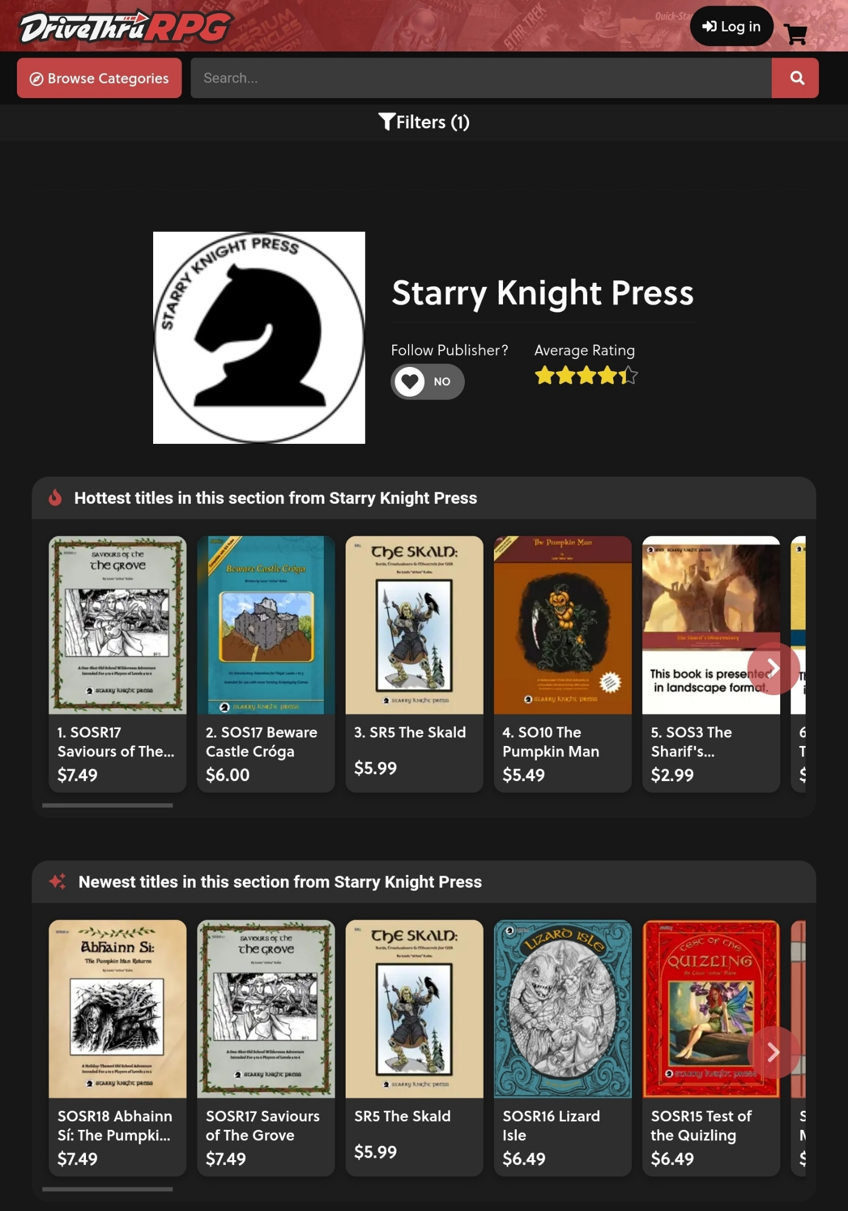Click the flame icon beside Hottest titles
Viewport: 848px width, 1211px height.
click(x=55, y=498)
